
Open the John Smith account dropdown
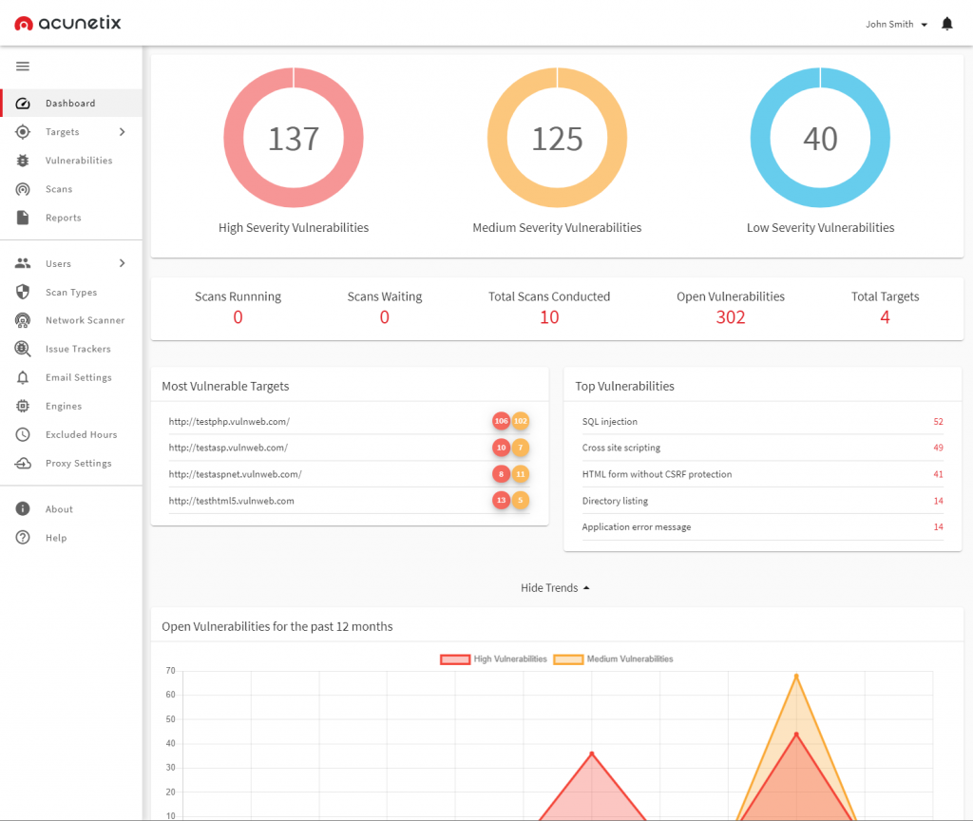pos(889,24)
